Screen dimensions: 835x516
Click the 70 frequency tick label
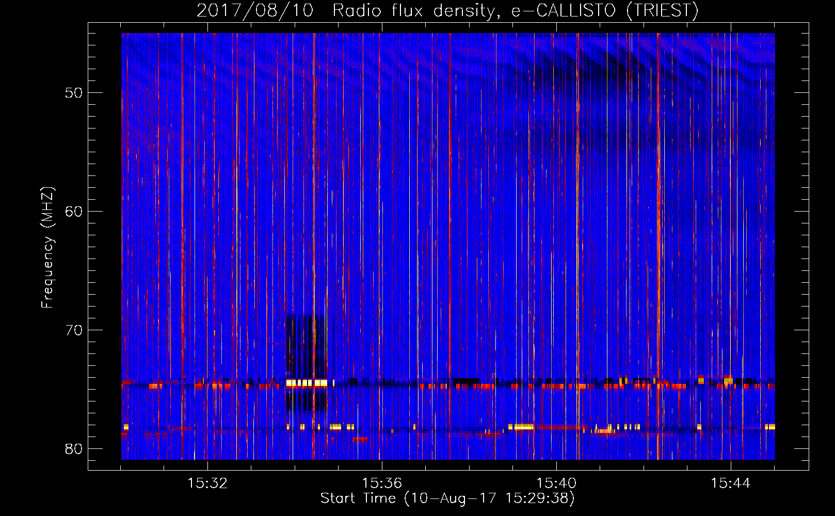click(x=74, y=330)
